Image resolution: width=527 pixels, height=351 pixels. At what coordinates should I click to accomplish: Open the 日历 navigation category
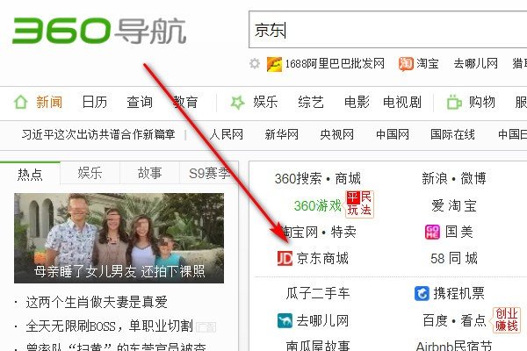[x=95, y=102]
